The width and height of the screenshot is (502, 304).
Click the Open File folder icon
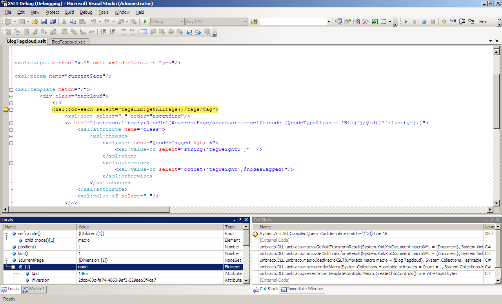point(35,22)
